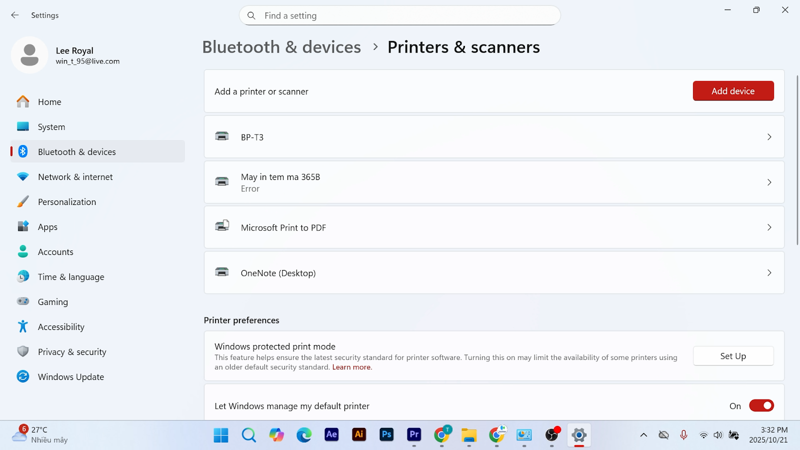This screenshot has width=800, height=450.
Task: Click the vertical scrollbar of the settings page
Action: point(797,160)
